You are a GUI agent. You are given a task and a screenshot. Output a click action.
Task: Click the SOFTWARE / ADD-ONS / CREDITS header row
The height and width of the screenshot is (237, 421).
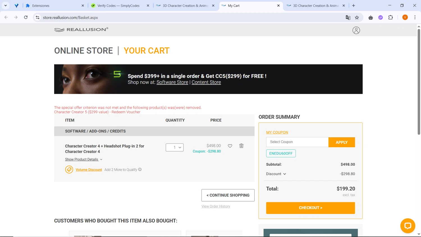154,131
